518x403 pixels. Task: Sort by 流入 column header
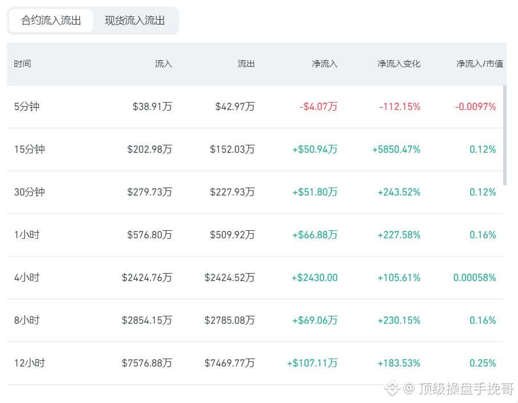pyautogui.click(x=164, y=64)
